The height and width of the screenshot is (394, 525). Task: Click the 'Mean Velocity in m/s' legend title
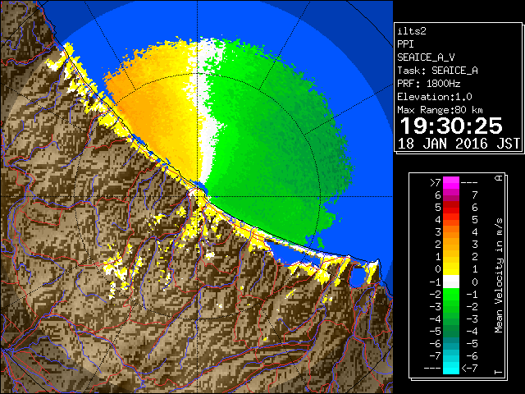pos(499,275)
